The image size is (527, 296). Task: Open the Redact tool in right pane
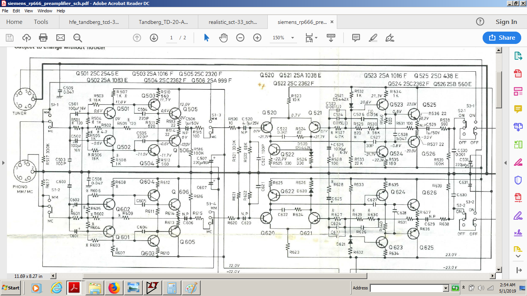point(518,162)
